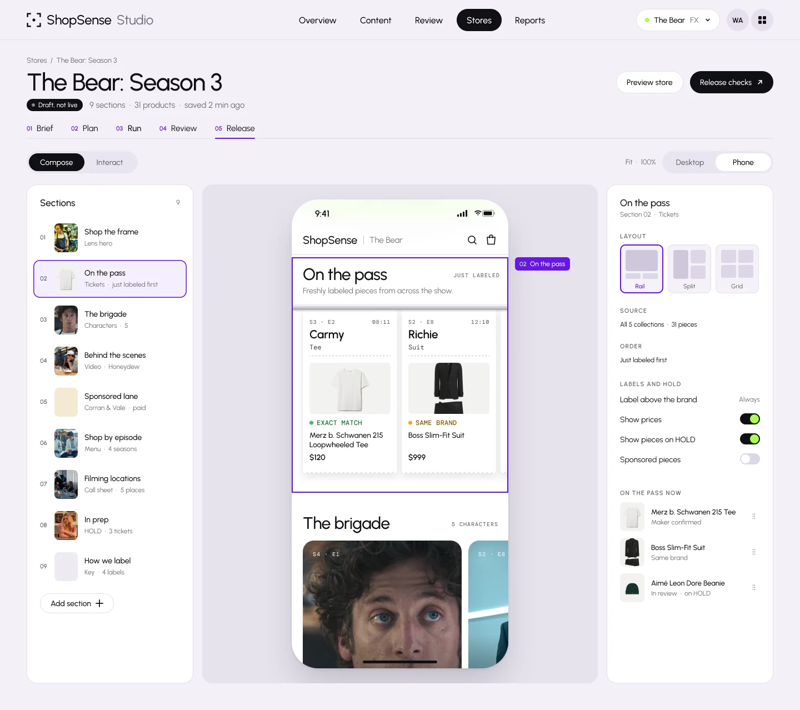This screenshot has height=710, width=800.
Task: Change Label above the brand setting
Action: pos(690,399)
